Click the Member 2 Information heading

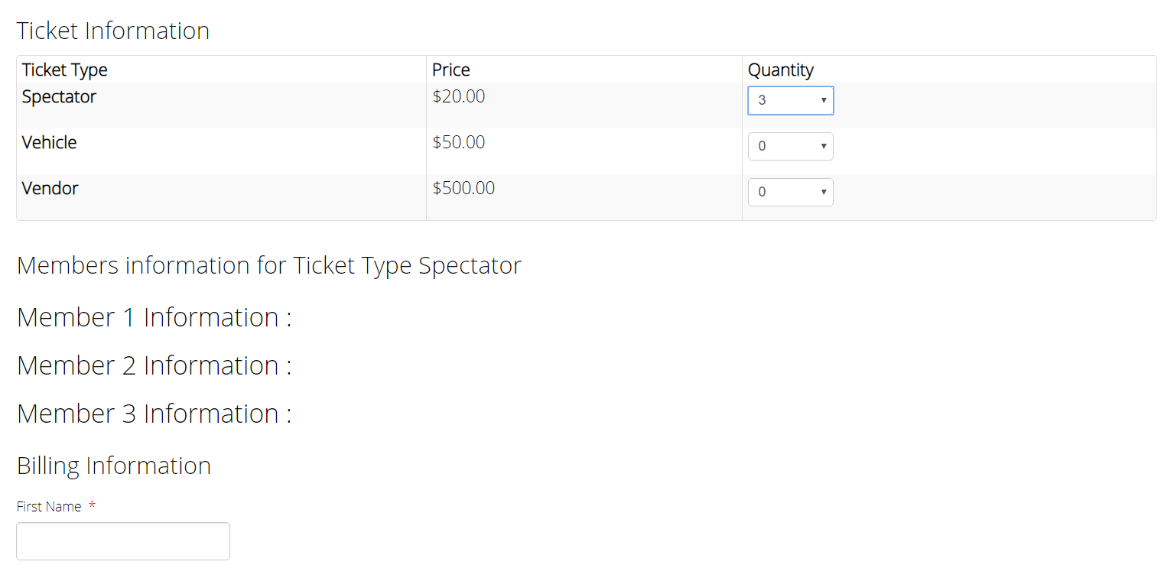[x=154, y=365]
